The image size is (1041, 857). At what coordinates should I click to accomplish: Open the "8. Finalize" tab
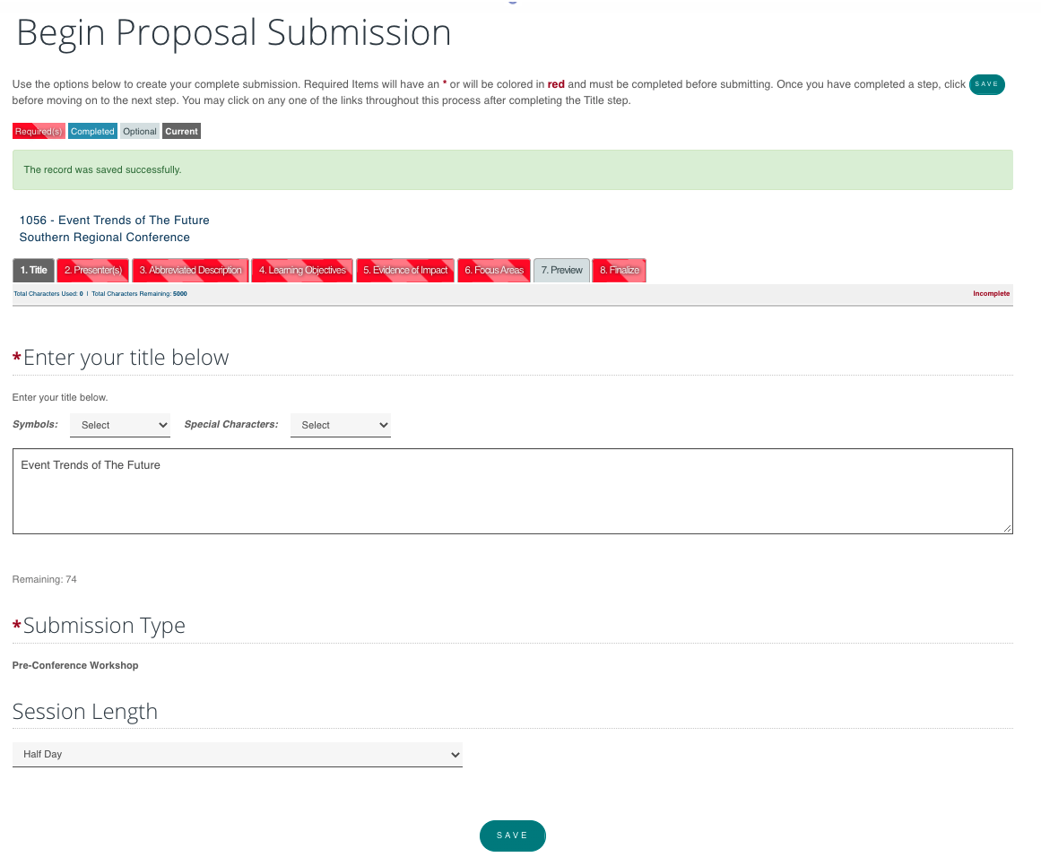click(x=619, y=270)
